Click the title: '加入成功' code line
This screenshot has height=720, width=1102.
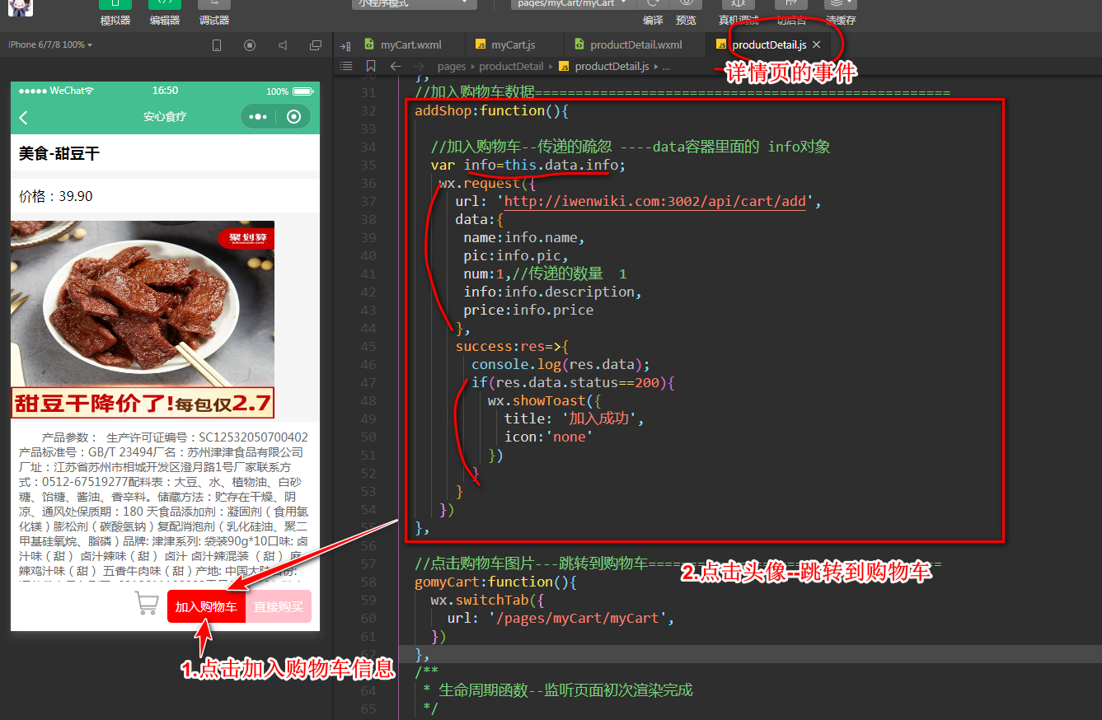click(x=574, y=418)
